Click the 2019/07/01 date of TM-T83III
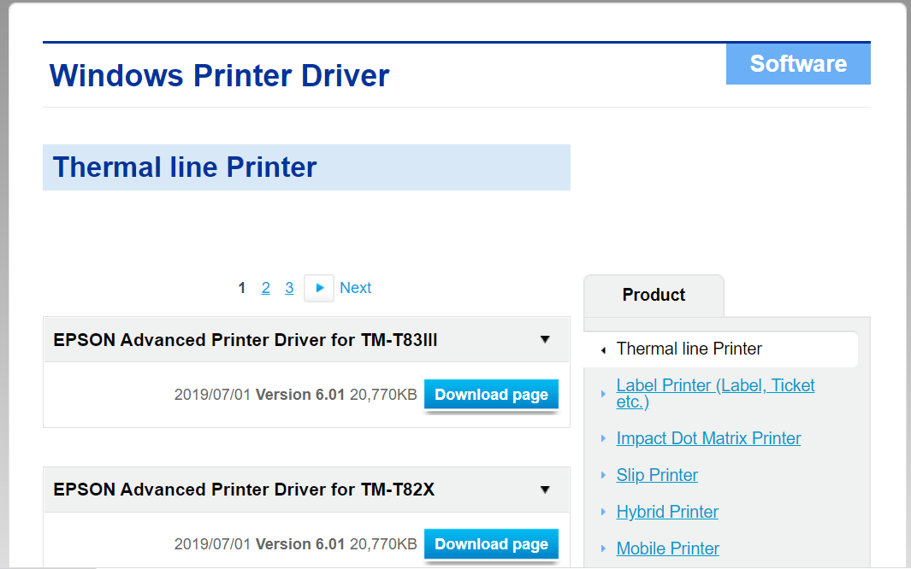911x569 pixels. click(212, 395)
